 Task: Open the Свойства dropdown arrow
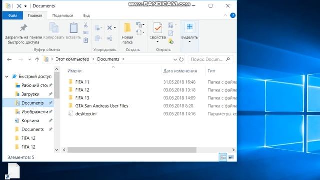coord(158,42)
